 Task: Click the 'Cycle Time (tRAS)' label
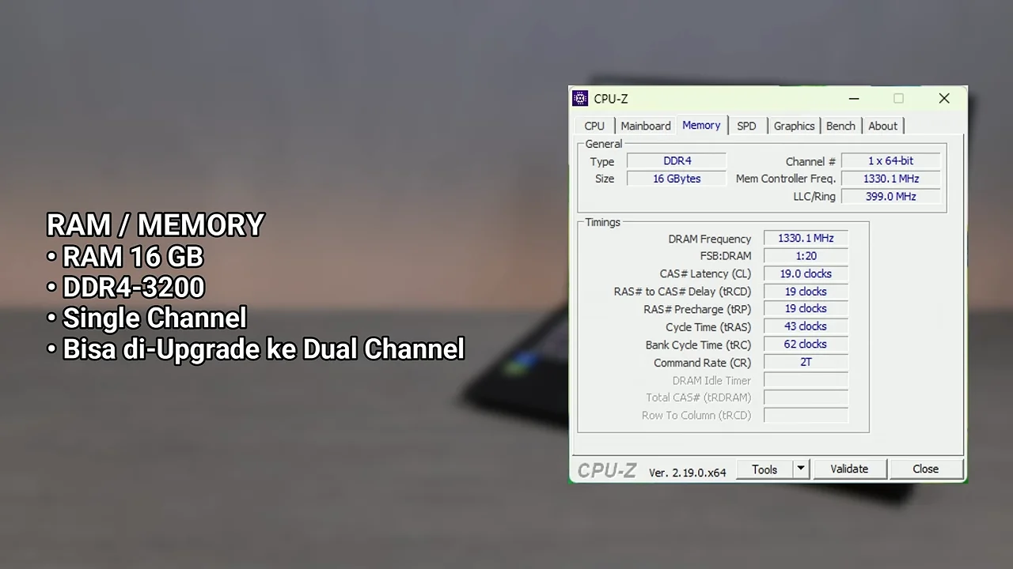click(708, 327)
